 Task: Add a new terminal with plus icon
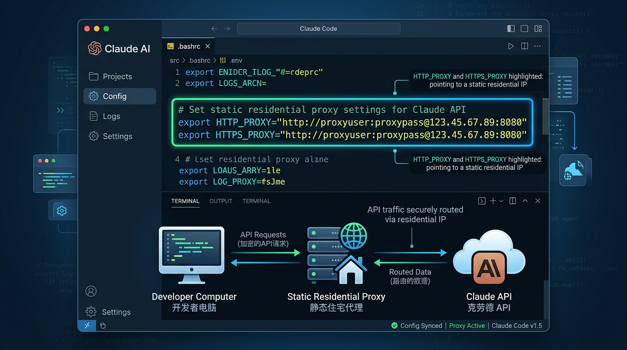(x=493, y=201)
